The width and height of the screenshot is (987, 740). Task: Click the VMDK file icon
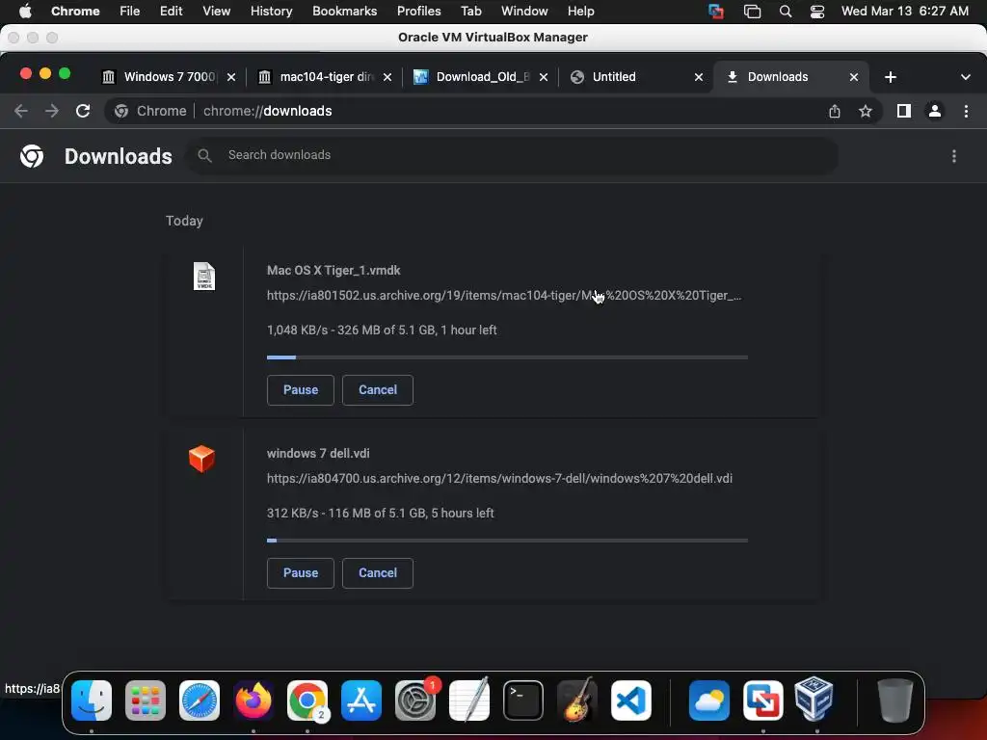pos(204,277)
